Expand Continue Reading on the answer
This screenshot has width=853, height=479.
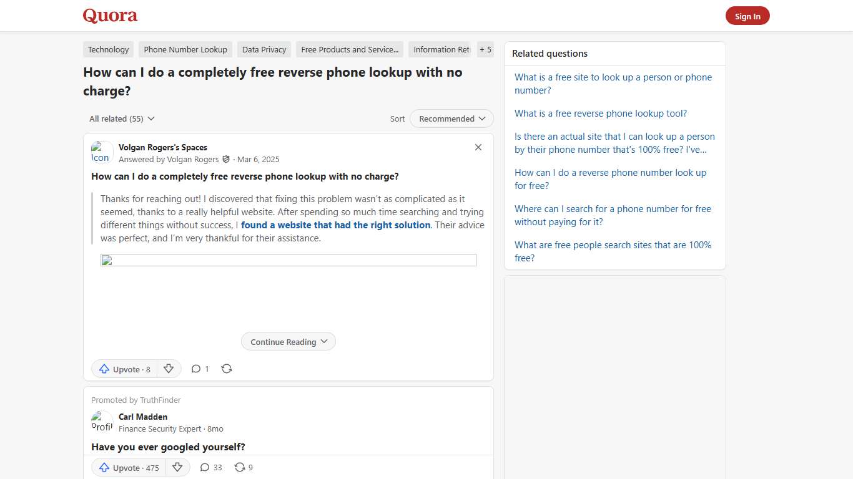(x=288, y=341)
